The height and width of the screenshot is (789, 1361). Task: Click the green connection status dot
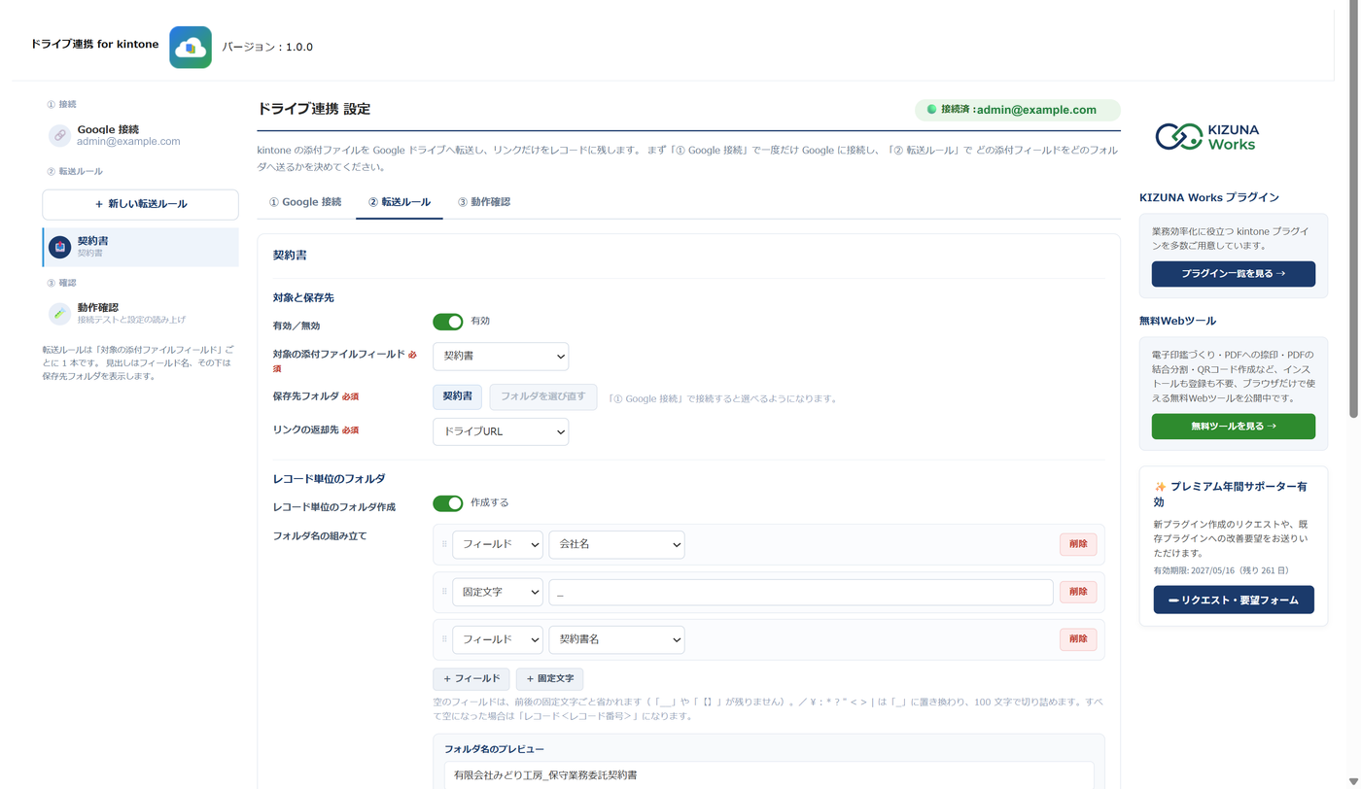click(x=931, y=110)
